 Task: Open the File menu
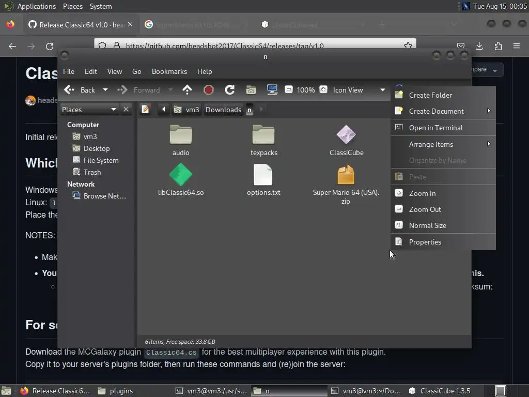click(69, 71)
